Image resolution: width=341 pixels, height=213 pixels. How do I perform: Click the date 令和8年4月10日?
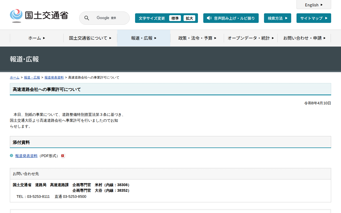click(x=318, y=103)
